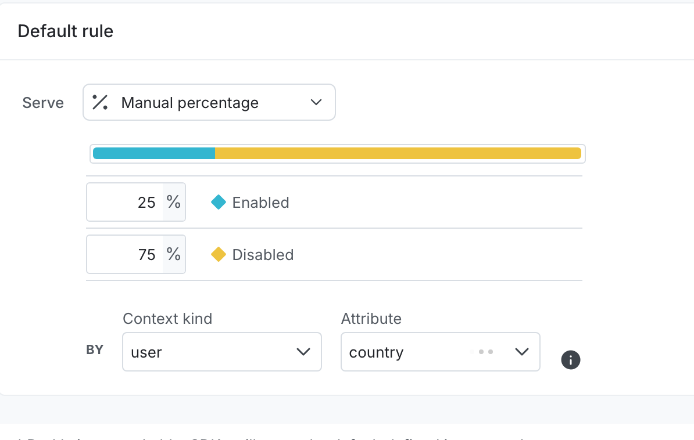This screenshot has height=440, width=694.
Task: Click the teal segment of the rollout bar
Action: pyautogui.click(x=154, y=153)
